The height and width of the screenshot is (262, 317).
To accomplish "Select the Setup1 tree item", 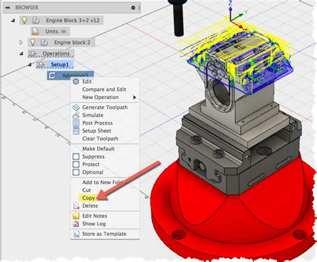I will point(60,64).
